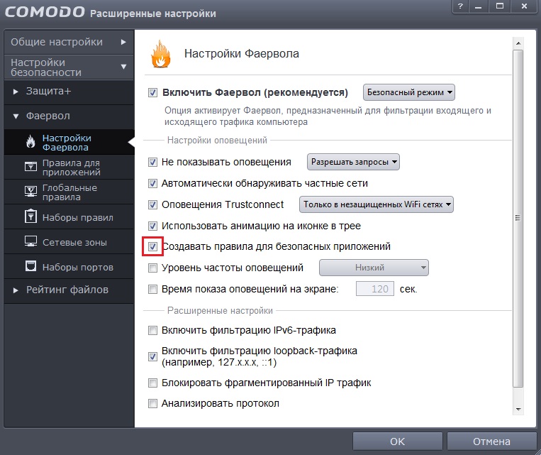The image size is (541, 455).
Task: Open Наборы правил page
Action: tap(69, 217)
